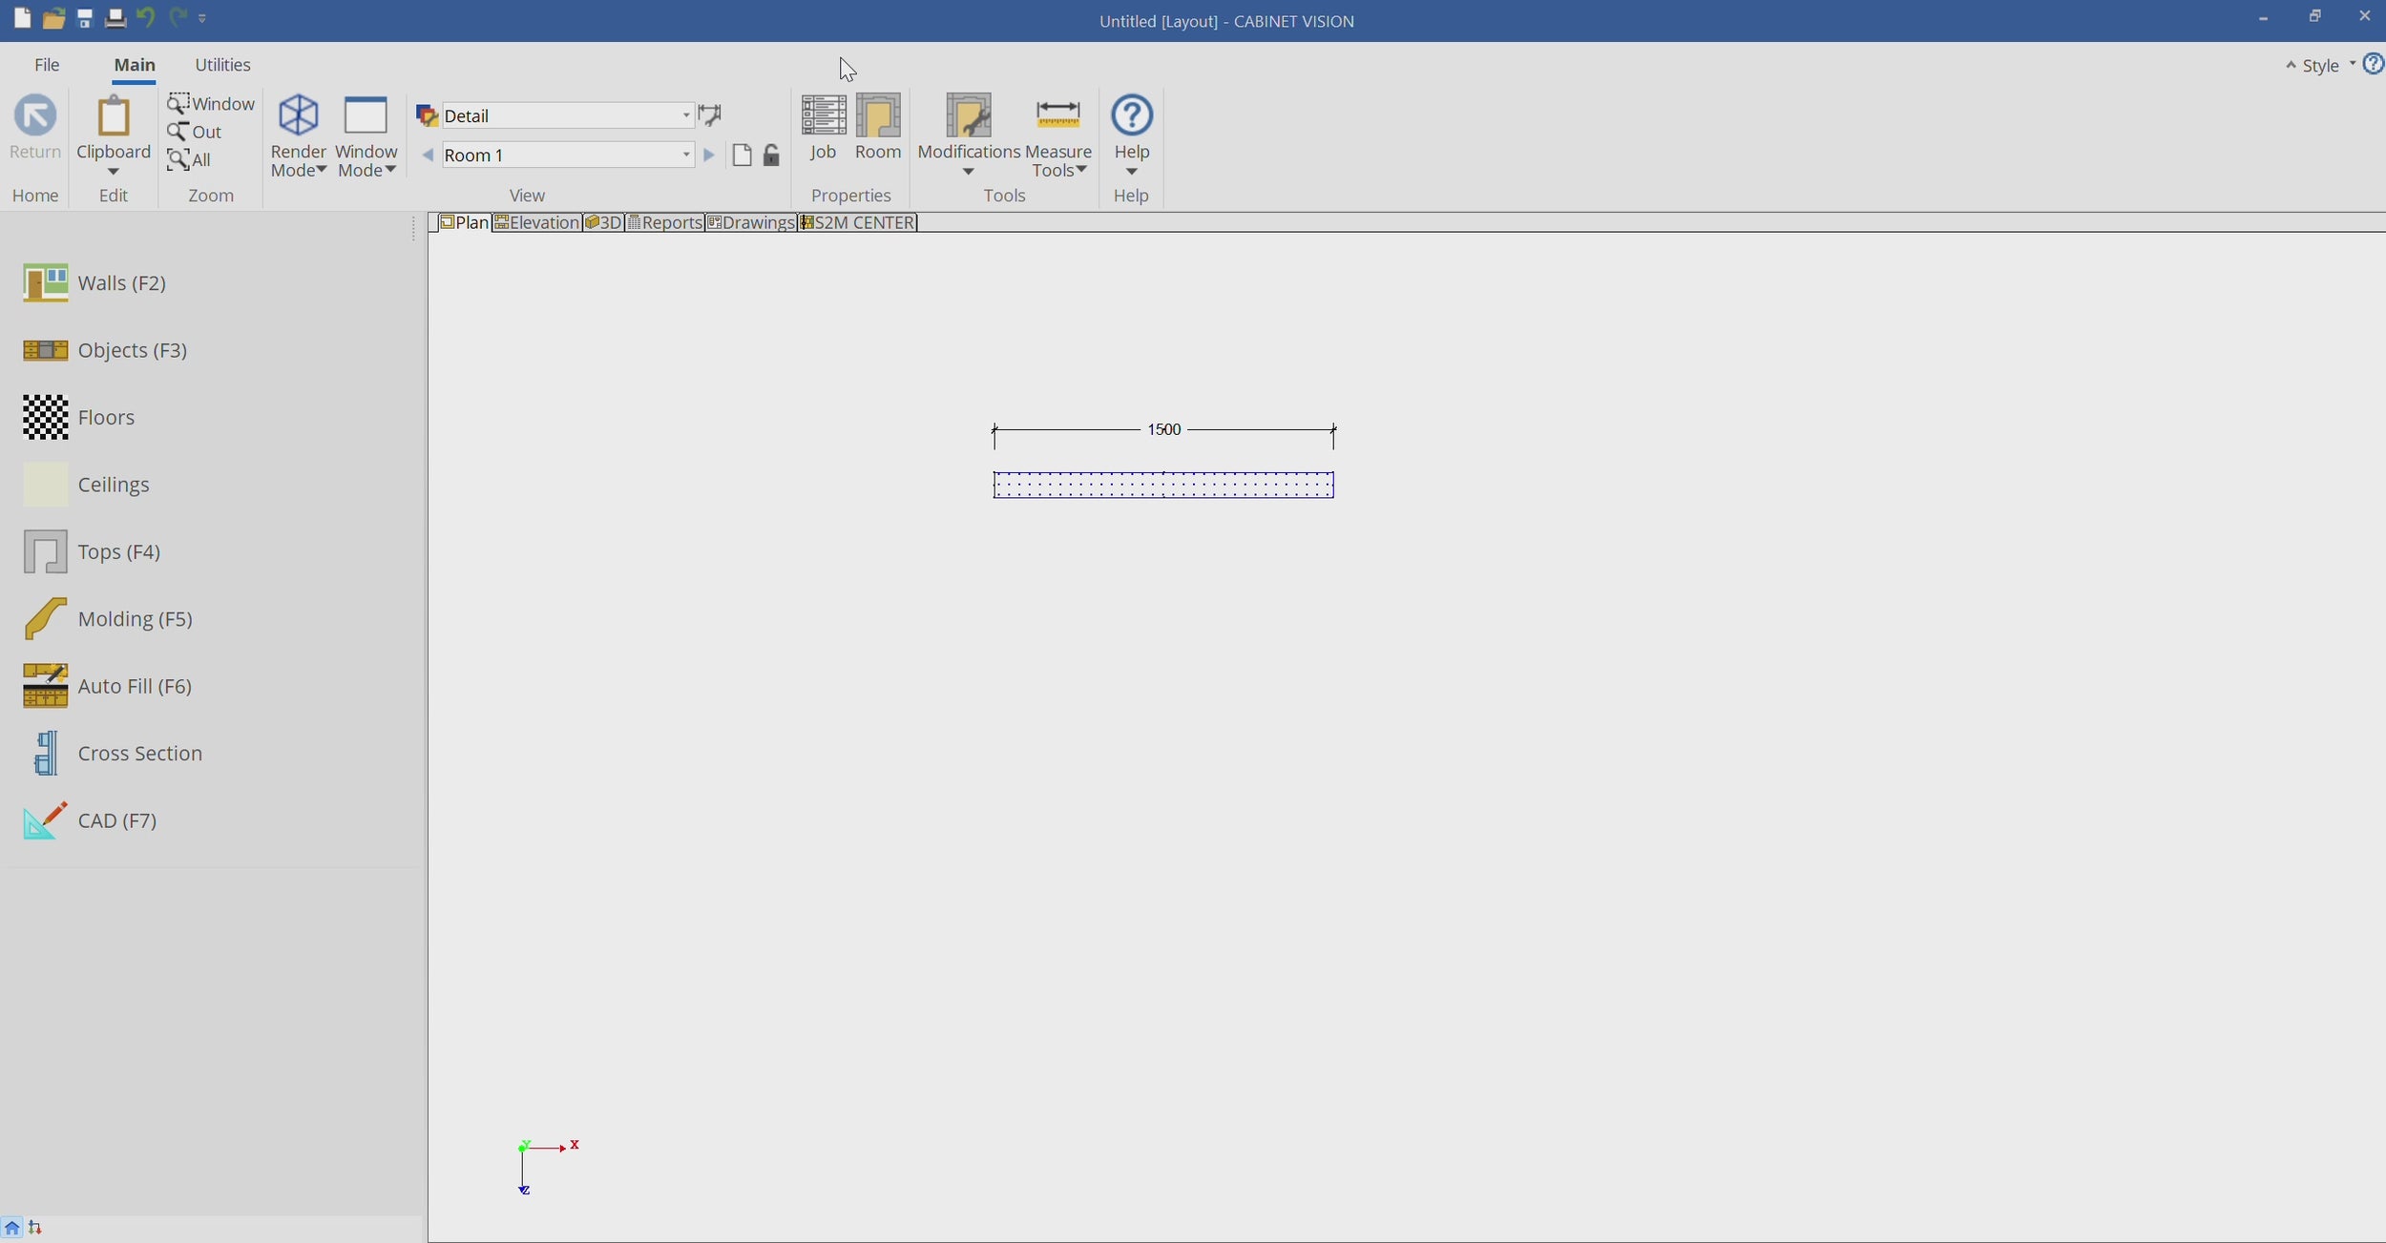This screenshot has width=2386, height=1243.
Task: Click Zoom All button
Action: [190, 160]
